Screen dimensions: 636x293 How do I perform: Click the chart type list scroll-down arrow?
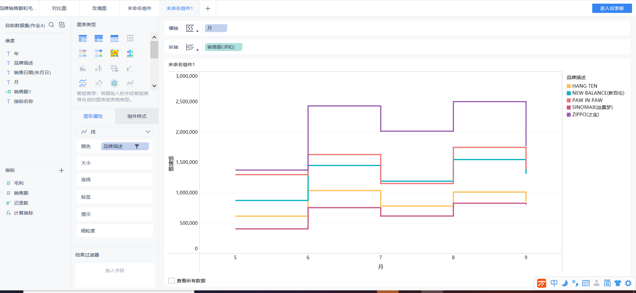(x=154, y=86)
